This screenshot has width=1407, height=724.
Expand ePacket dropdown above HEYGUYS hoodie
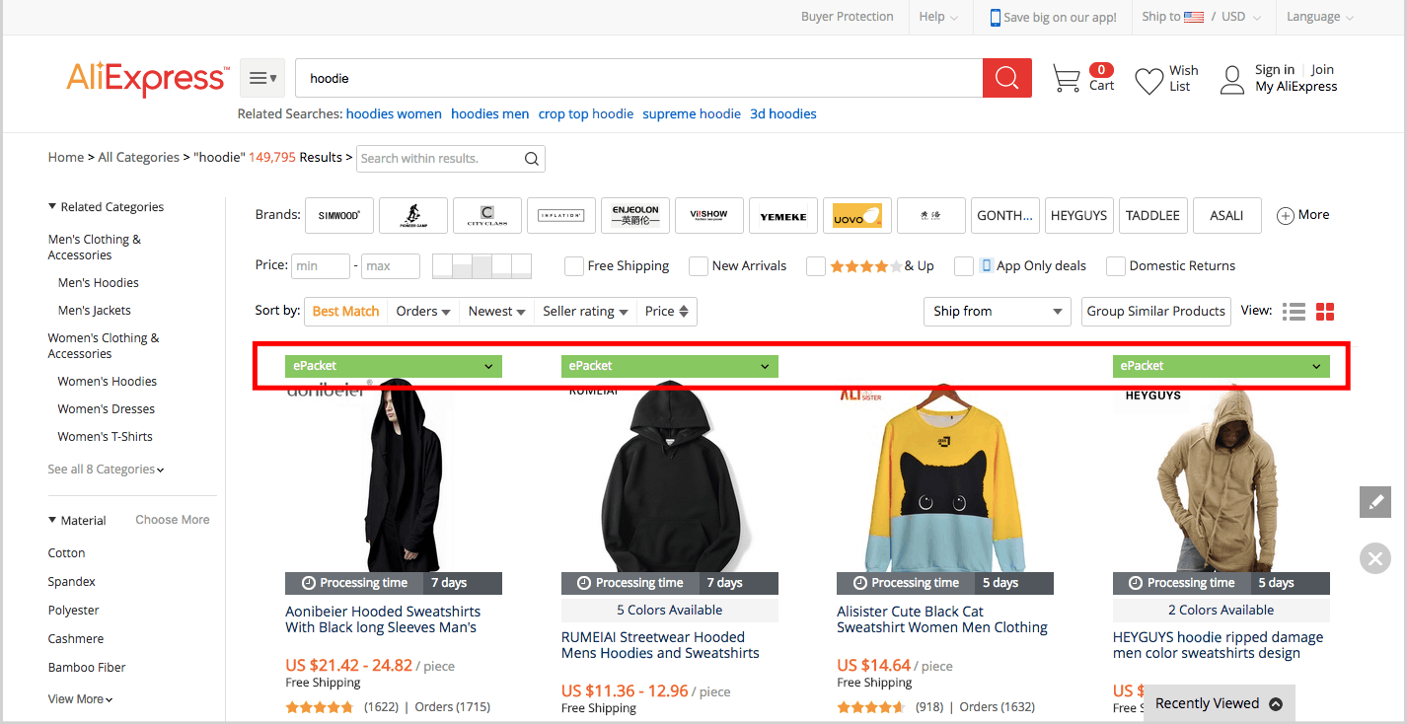[x=1222, y=366]
